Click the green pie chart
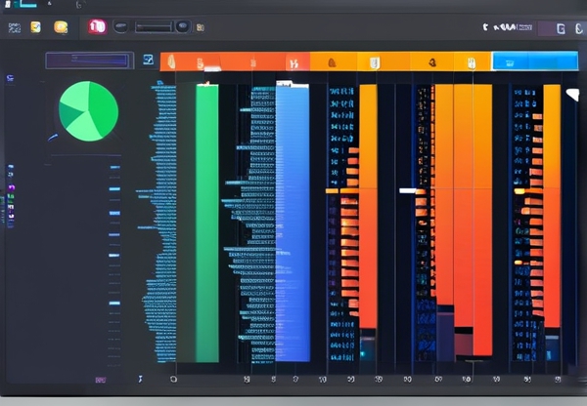The image size is (587, 406). (x=88, y=111)
